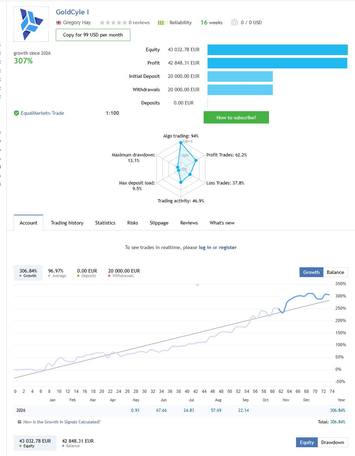Click the GoldCyle I signal logo
Viewport: 355px width, 456px height.
pyautogui.click(x=31, y=24)
